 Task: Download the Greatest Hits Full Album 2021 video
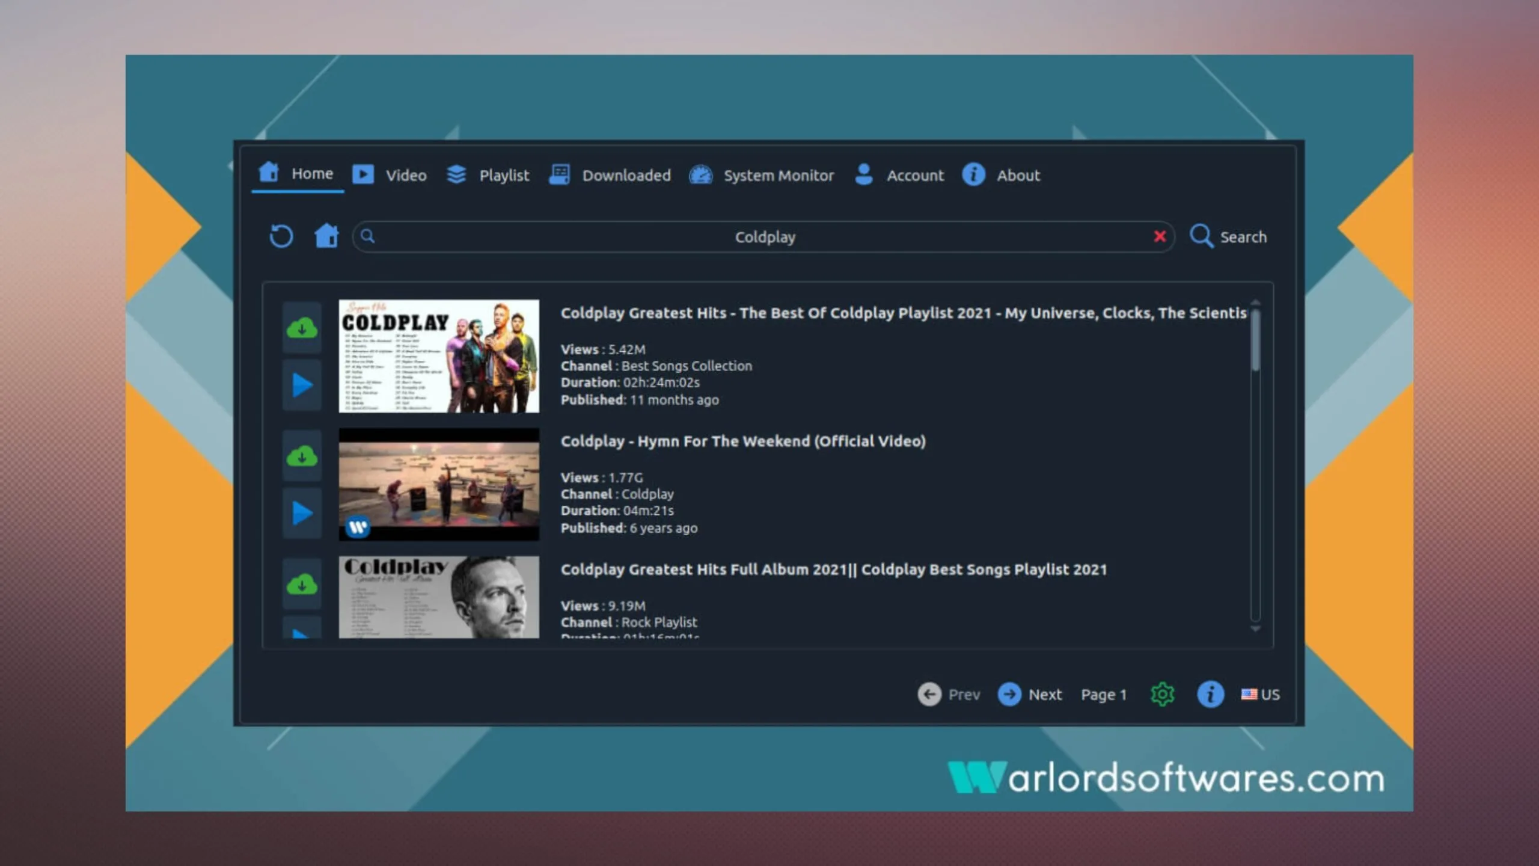click(302, 584)
